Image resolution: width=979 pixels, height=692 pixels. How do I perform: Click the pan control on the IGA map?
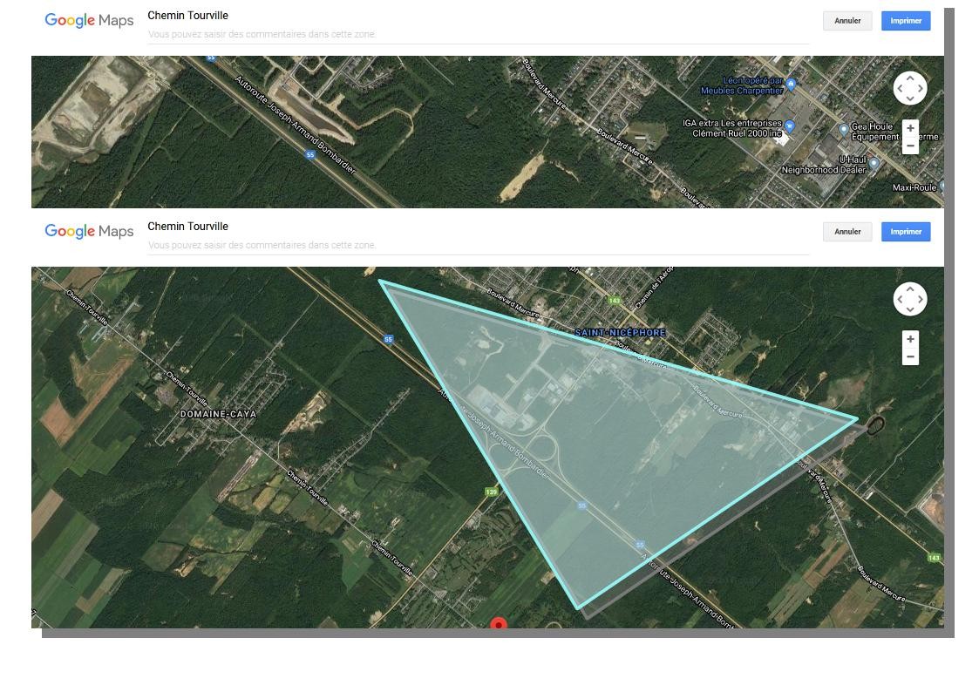click(x=910, y=88)
